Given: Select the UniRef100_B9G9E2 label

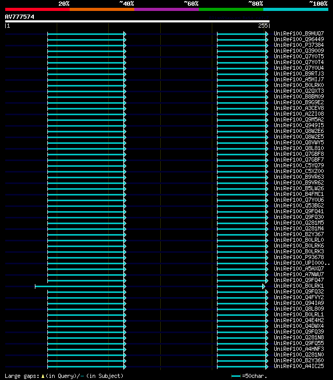Looking at the screenshot, I should click(x=299, y=102).
